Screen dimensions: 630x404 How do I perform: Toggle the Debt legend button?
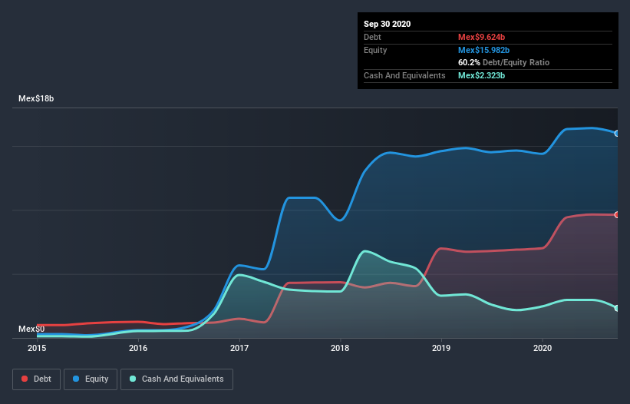tap(37, 379)
